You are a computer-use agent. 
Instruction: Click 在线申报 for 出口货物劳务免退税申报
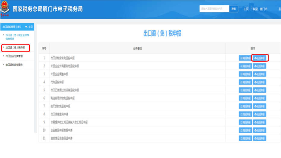click(260, 58)
